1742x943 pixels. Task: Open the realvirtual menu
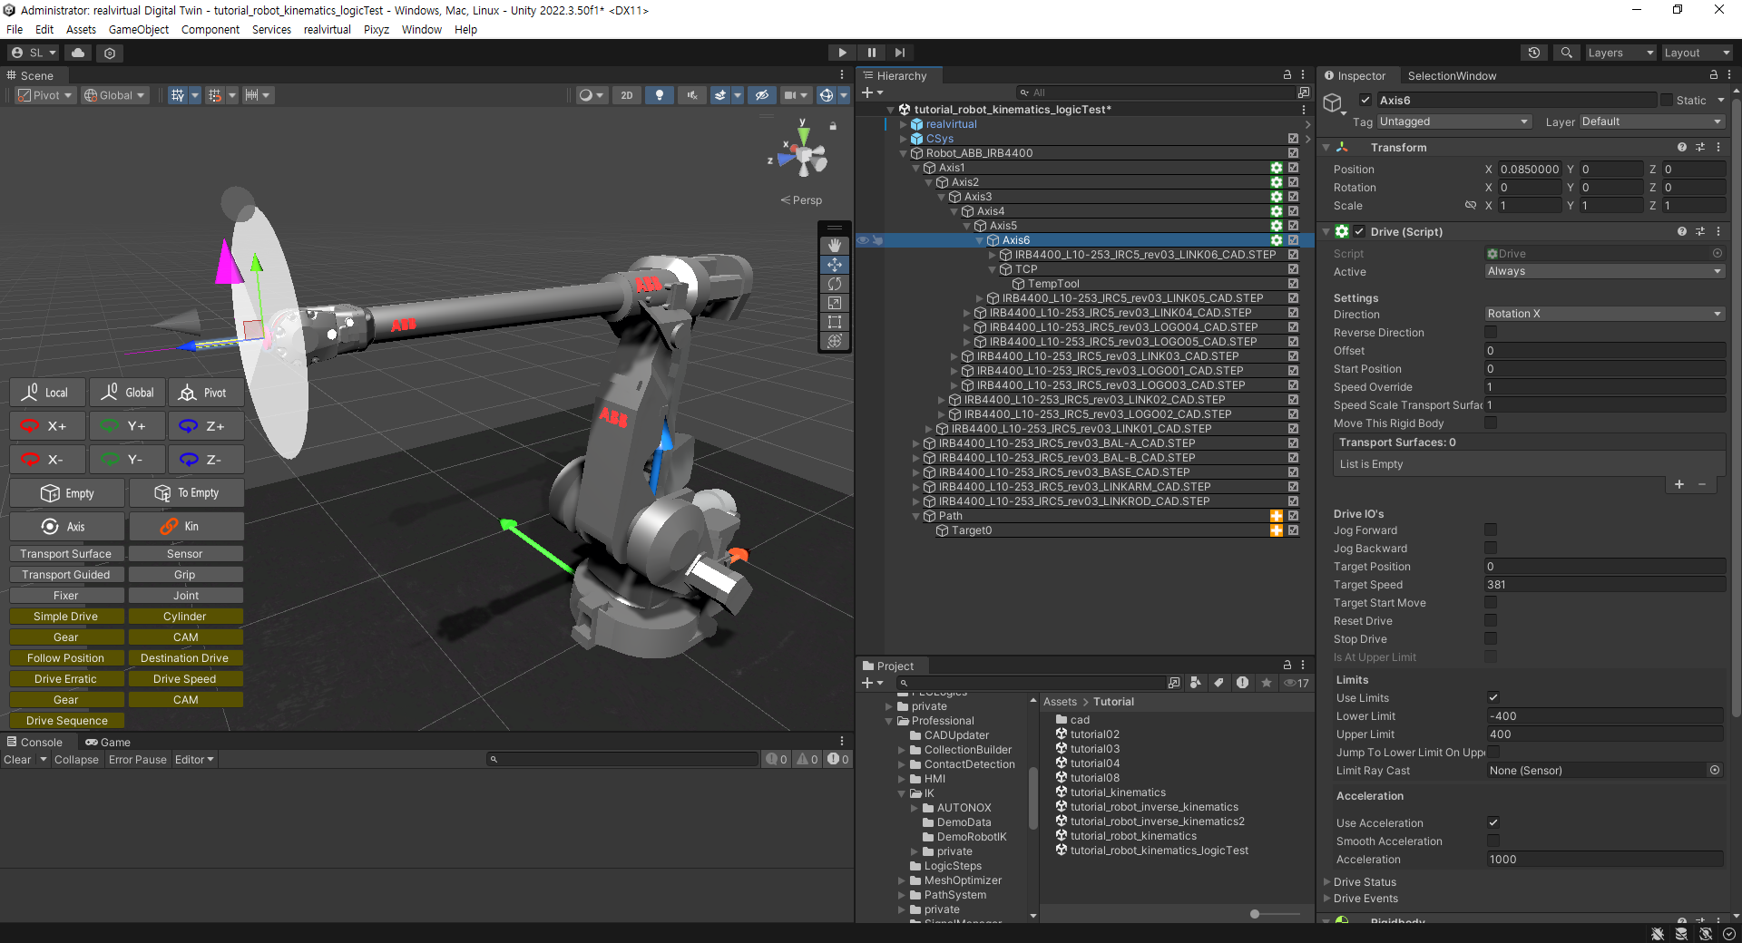coord(327,30)
